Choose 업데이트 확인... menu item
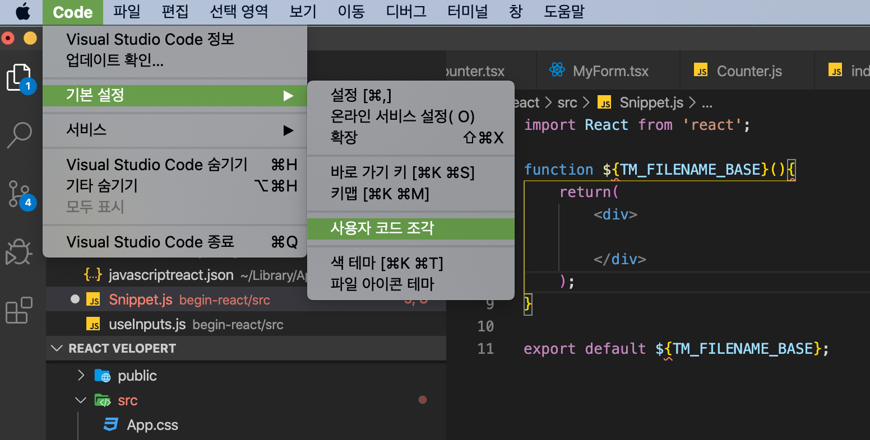 (175, 60)
